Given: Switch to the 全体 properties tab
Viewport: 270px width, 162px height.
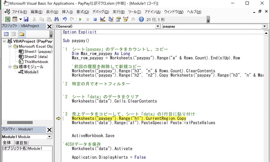Looking at the screenshot, I should [x=7, y=143].
